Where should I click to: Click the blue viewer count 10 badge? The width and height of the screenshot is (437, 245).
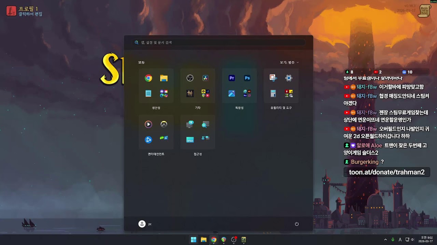pos(407,72)
